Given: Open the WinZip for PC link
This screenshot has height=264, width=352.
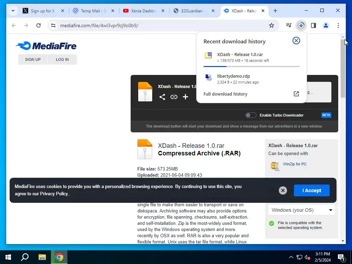Looking at the screenshot, I should click(295, 164).
